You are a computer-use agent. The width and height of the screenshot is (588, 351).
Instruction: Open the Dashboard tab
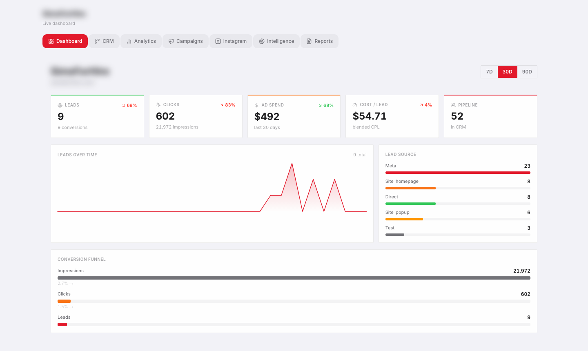[x=65, y=41]
